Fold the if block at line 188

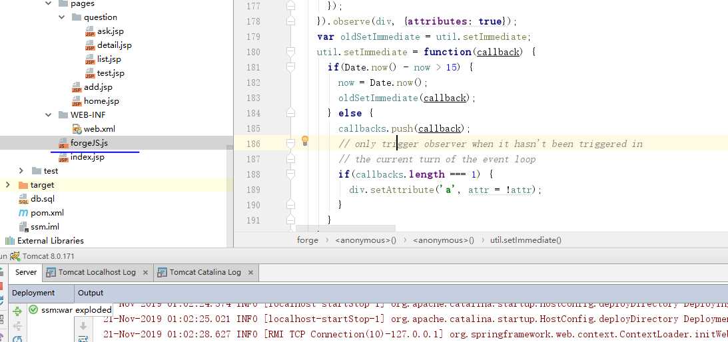[x=290, y=174]
